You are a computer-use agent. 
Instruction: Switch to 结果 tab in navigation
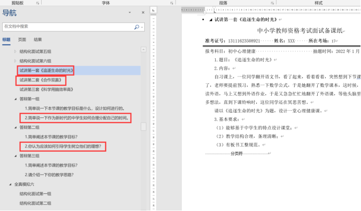(x=38, y=39)
